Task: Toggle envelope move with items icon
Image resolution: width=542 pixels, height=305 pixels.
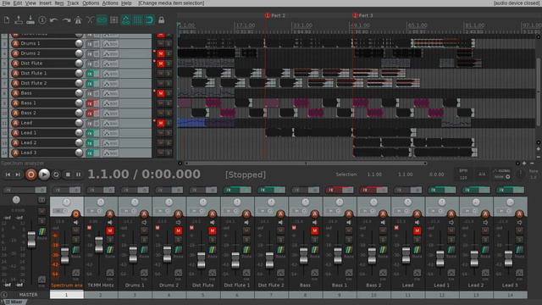Action: coord(125,20)
